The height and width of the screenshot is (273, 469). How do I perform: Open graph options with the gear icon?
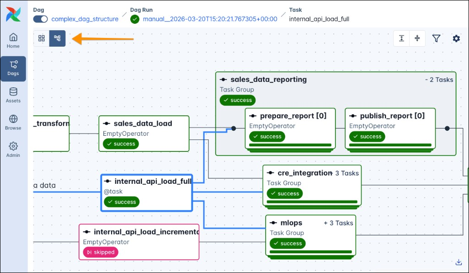point(456,38)
